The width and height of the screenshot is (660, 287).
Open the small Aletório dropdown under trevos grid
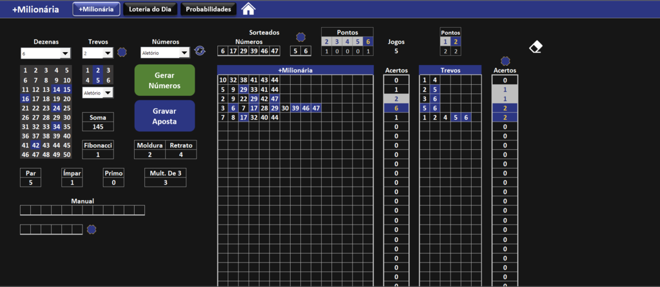pos(108,93)
